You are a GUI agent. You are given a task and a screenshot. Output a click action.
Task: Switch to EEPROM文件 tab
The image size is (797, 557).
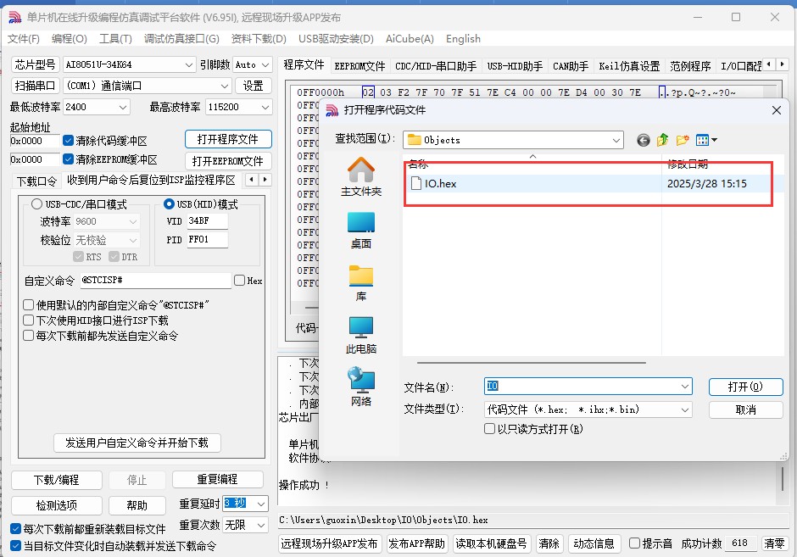click(359, 66)
